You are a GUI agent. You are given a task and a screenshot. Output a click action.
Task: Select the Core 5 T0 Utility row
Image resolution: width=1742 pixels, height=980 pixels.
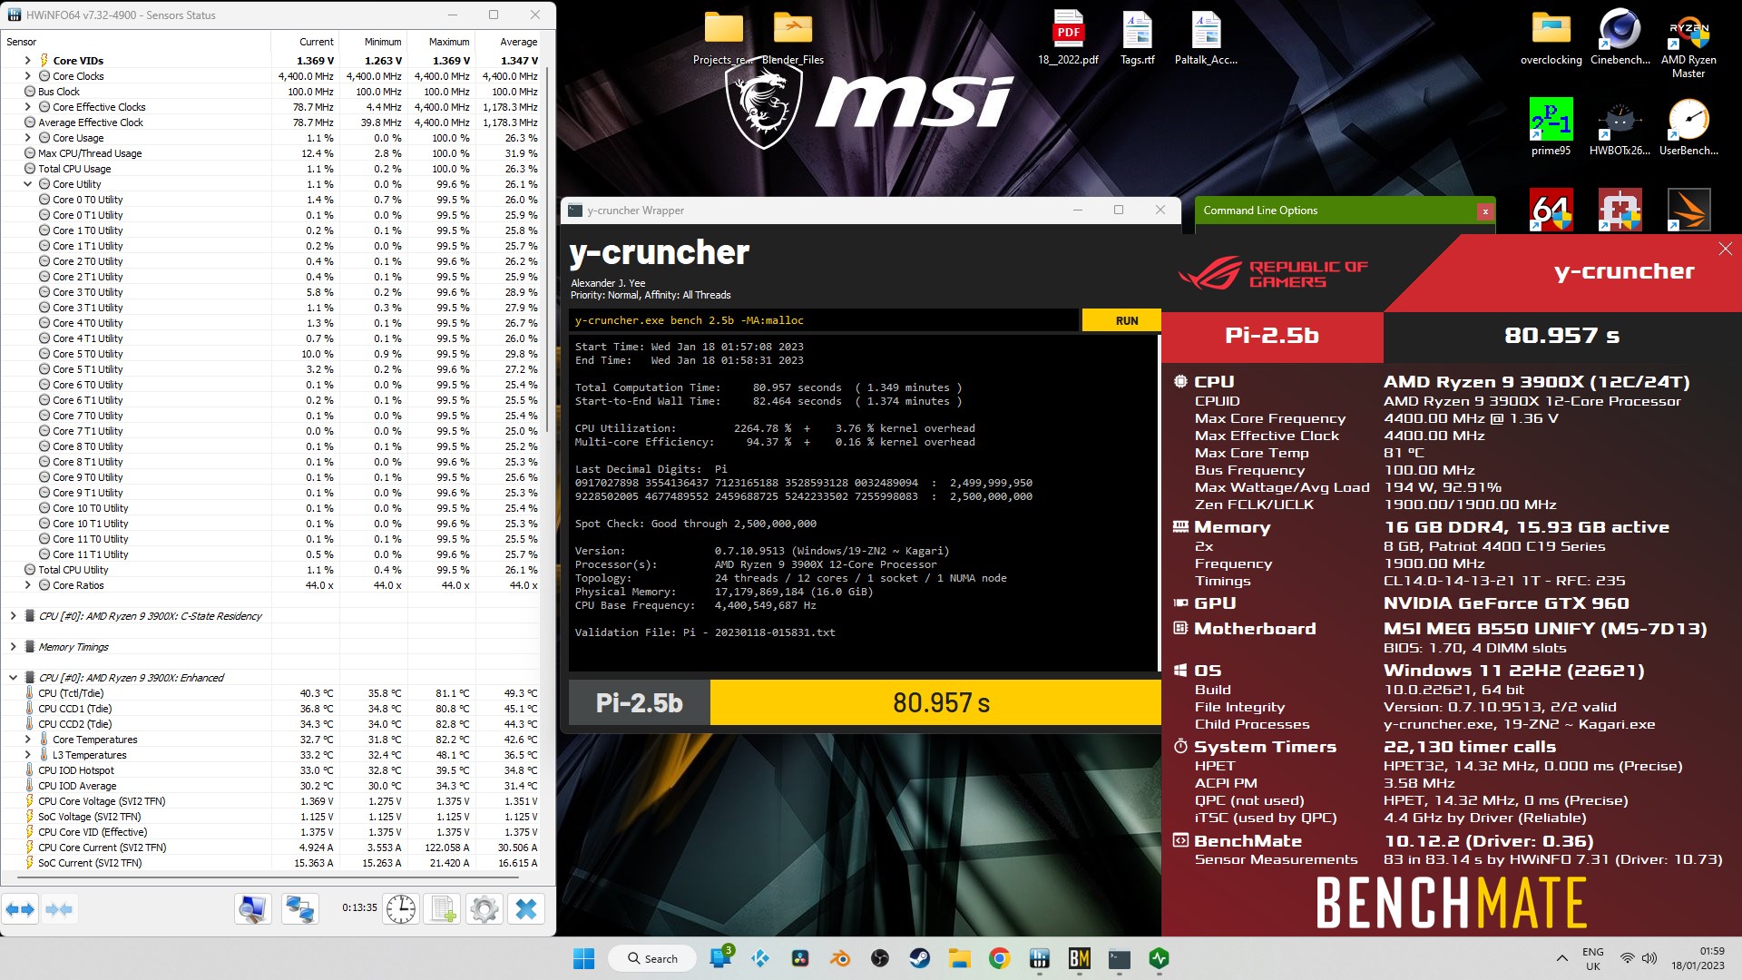[272, 354]
